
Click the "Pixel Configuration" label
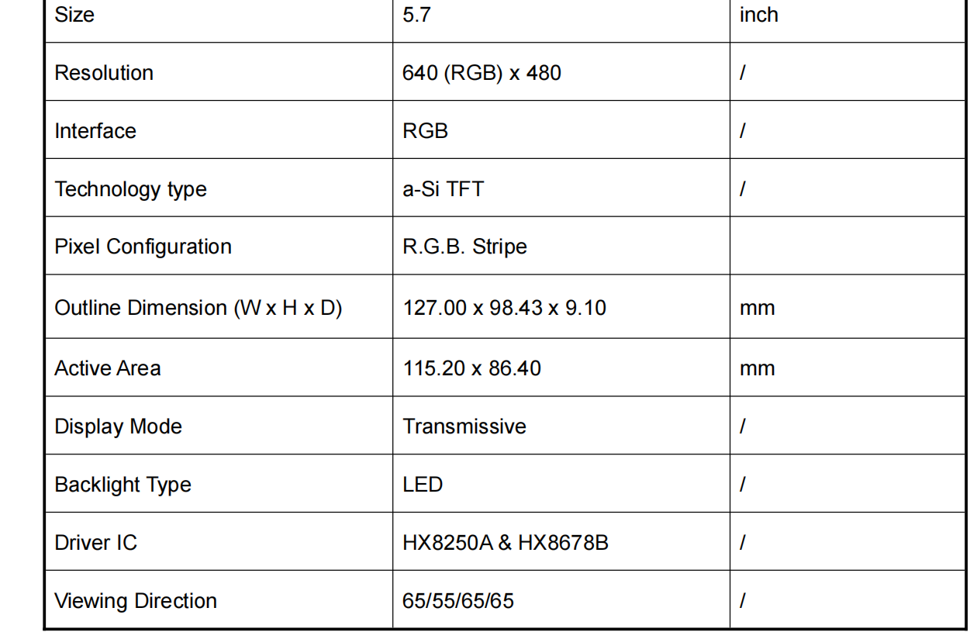[143, 247]
